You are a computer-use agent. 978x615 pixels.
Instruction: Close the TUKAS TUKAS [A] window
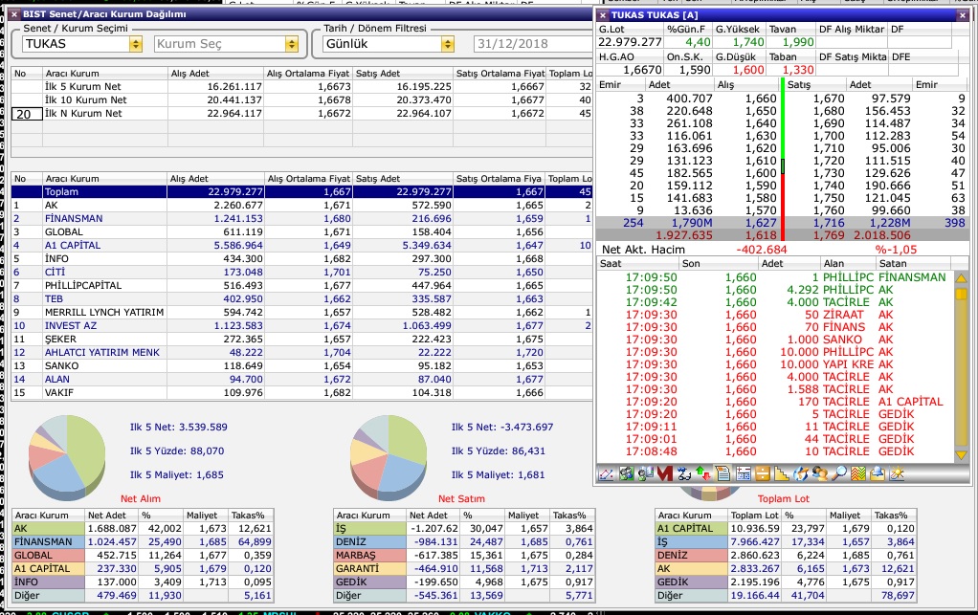[963, 15]
